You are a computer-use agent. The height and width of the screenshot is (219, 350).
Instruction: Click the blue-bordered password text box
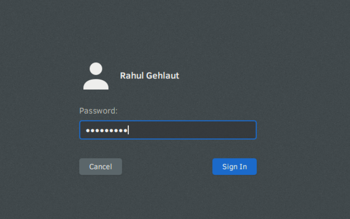pos(168,130)
